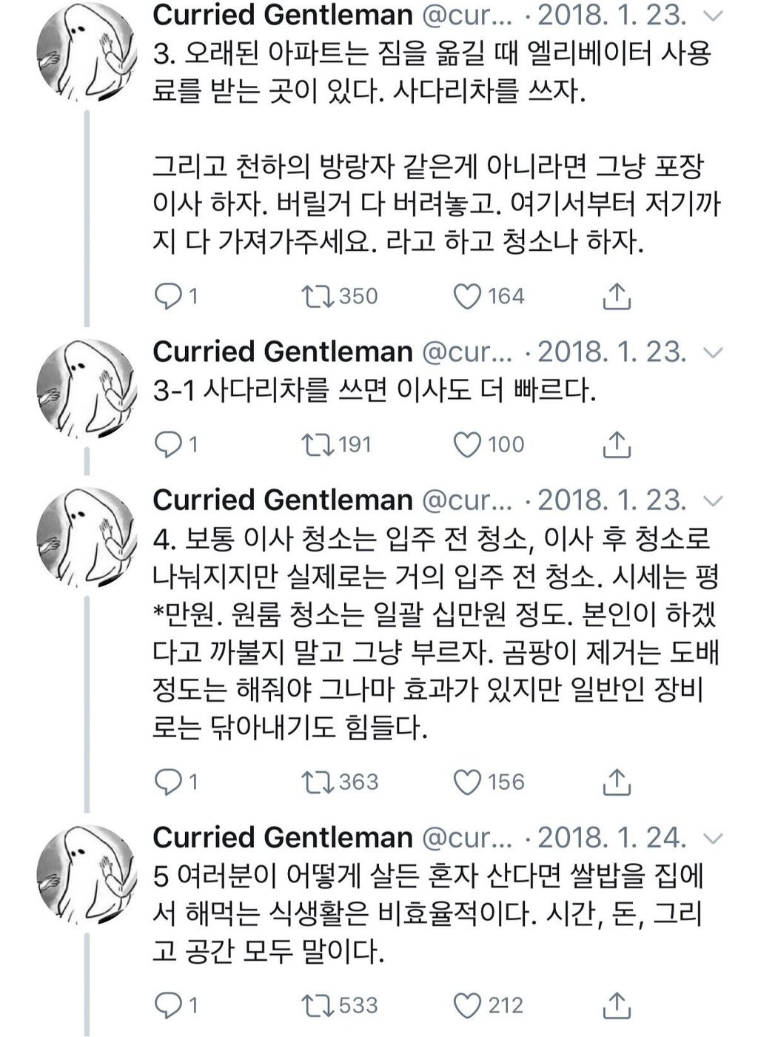Retweet the tweet with 533 retweets

click(x=317, y=1004)
